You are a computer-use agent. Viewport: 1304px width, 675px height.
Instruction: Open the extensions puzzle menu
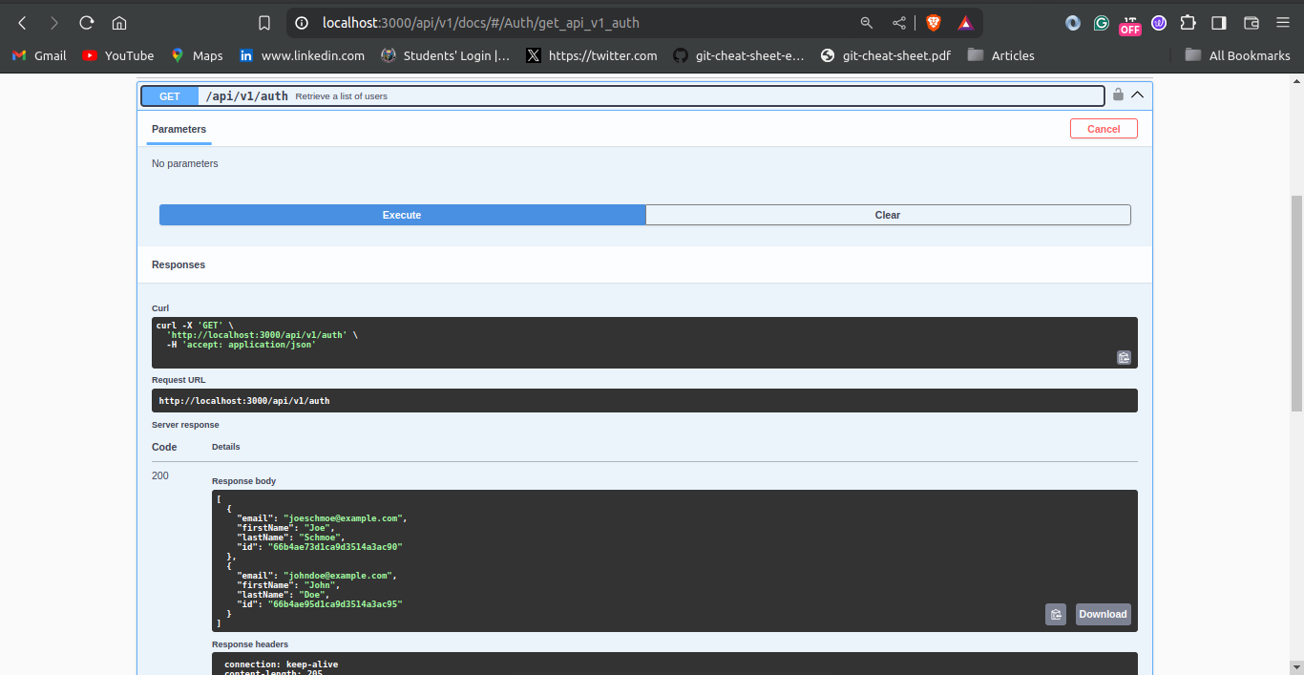coord(1188,23)
